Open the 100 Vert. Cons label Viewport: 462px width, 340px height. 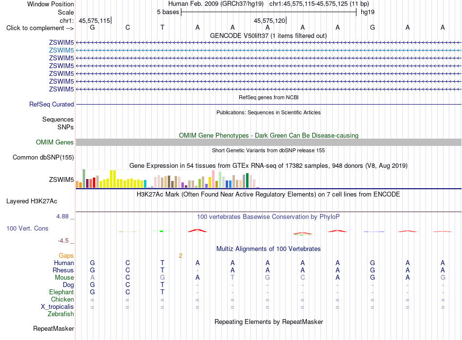point(27,228)
